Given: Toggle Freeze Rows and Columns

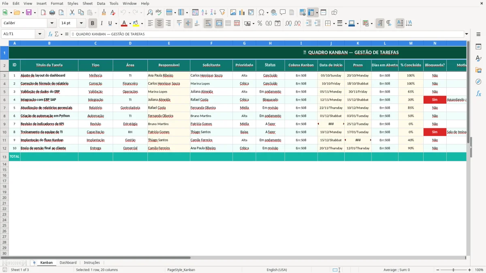Looking at the screenshot, I should pos(311,13).
